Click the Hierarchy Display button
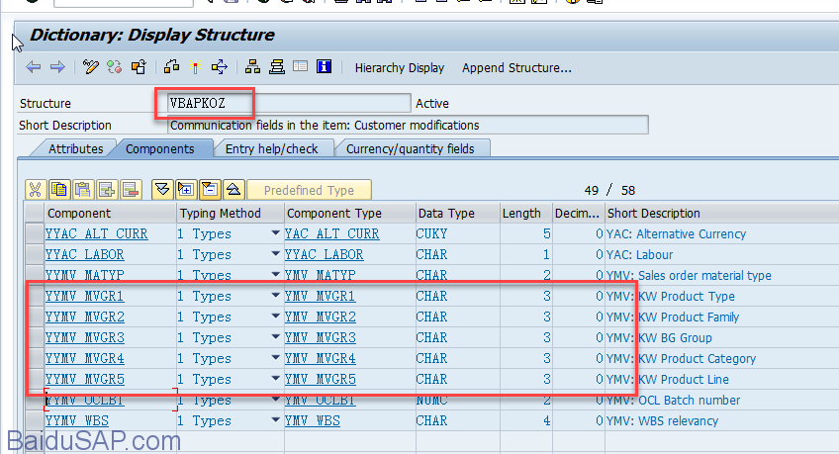The height and width of the screenshot is (454, 839). 399,68
